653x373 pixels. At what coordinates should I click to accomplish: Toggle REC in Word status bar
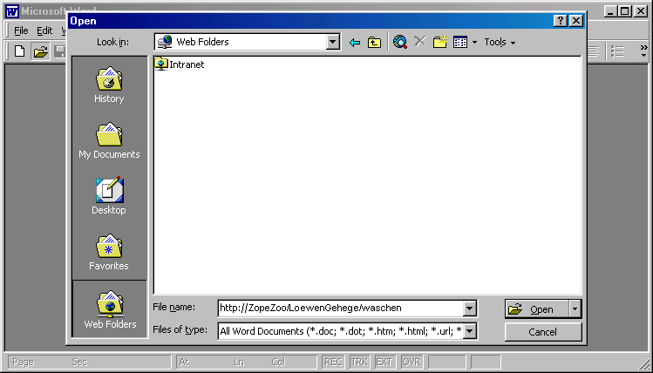click(x=333, y=363)
